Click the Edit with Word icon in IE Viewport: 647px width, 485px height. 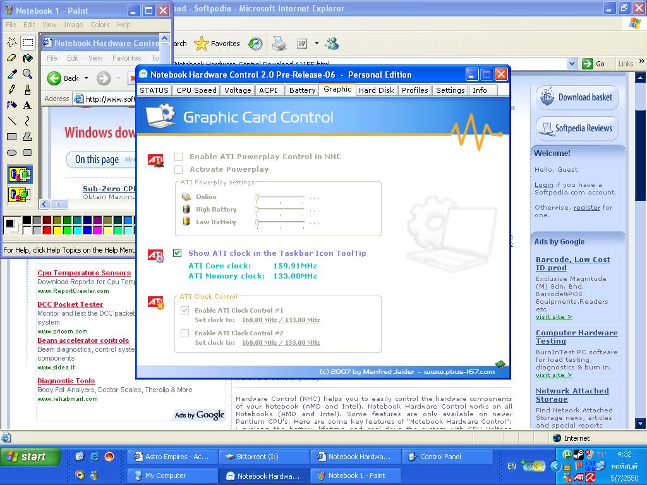click(x=302, y=44)
